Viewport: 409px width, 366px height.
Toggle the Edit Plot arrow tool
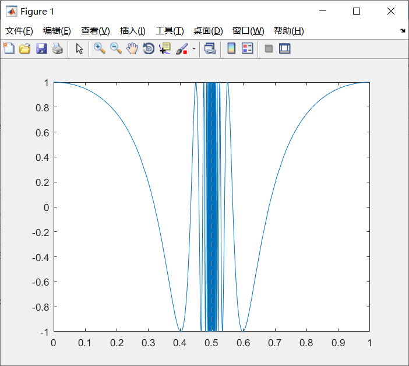(x=79, y=48)
